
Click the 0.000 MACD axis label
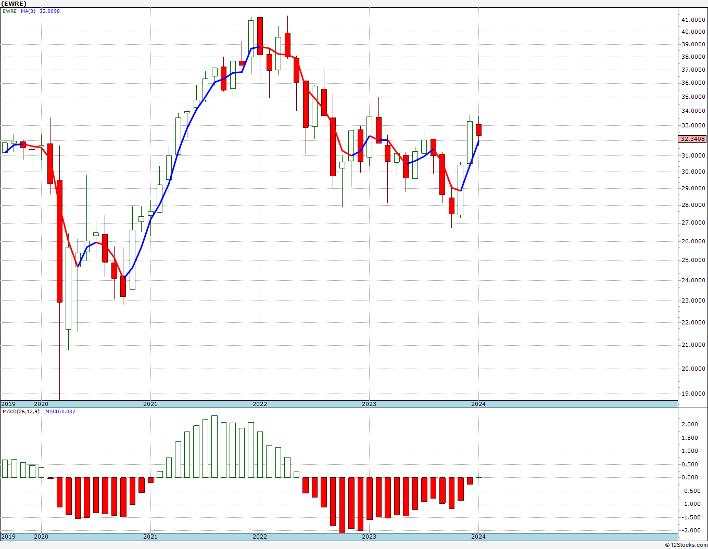[x=689, y=477]
